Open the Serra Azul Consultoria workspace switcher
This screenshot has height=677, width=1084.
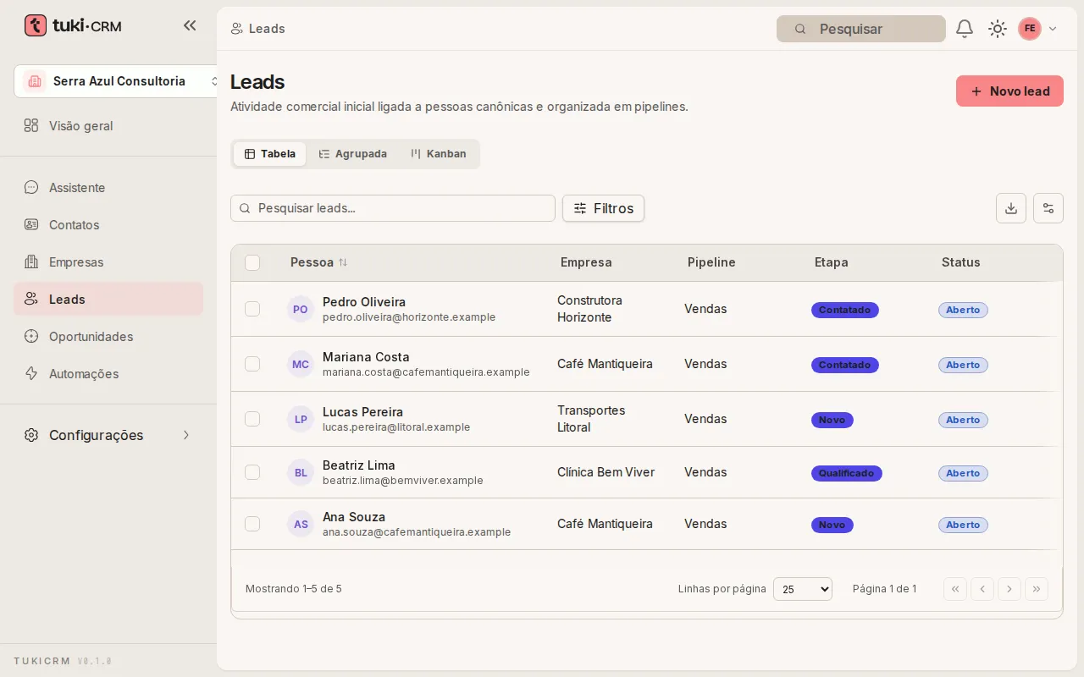[x=117, y=81]
